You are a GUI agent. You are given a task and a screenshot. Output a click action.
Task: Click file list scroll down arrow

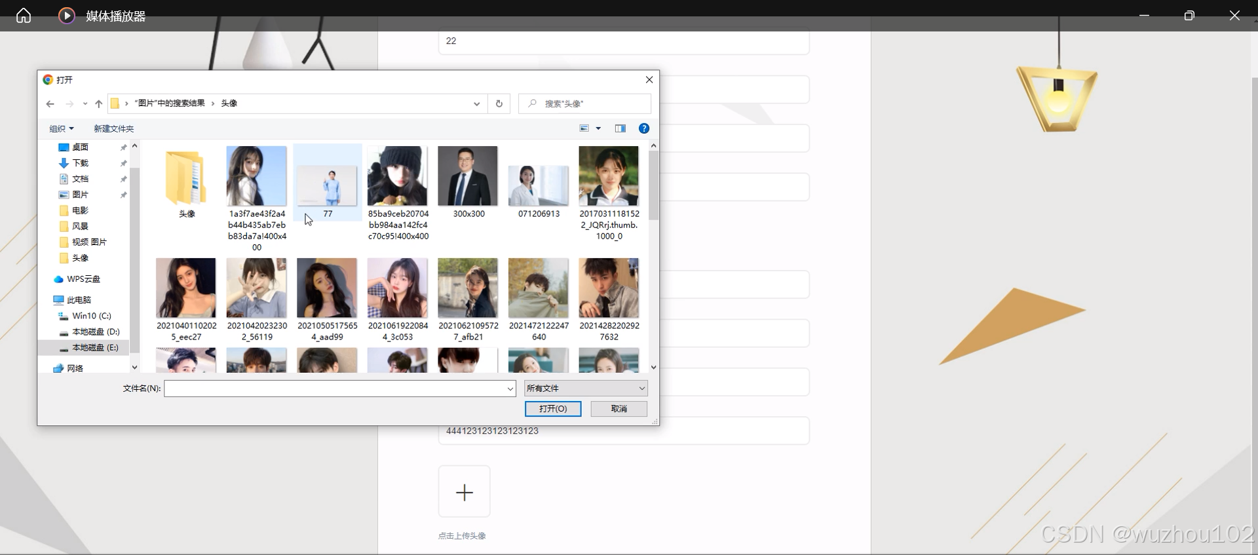coord(653,368)
